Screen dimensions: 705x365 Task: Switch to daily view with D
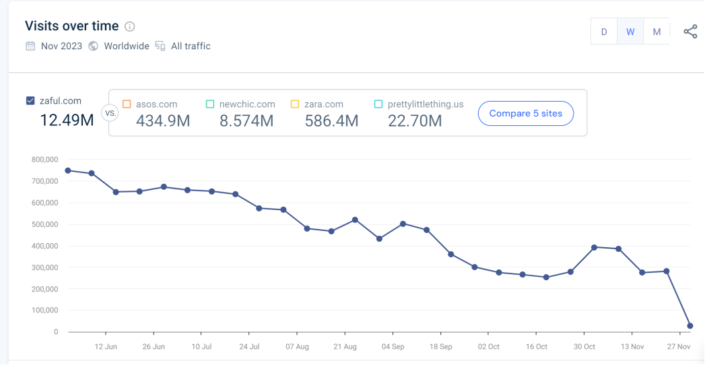tap(604, 32)
